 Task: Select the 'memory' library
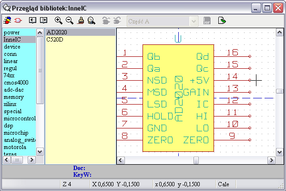20,97
